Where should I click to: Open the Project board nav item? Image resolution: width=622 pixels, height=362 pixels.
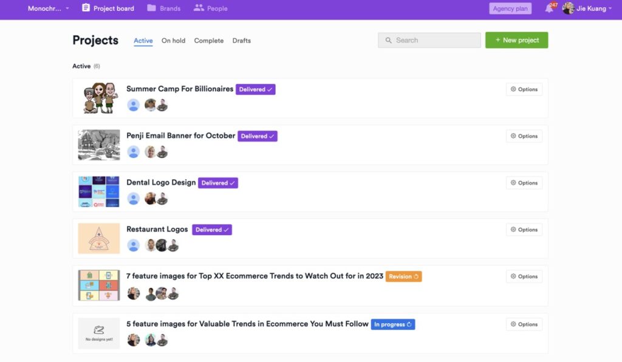pyautogui.click(x=108, y=9)
